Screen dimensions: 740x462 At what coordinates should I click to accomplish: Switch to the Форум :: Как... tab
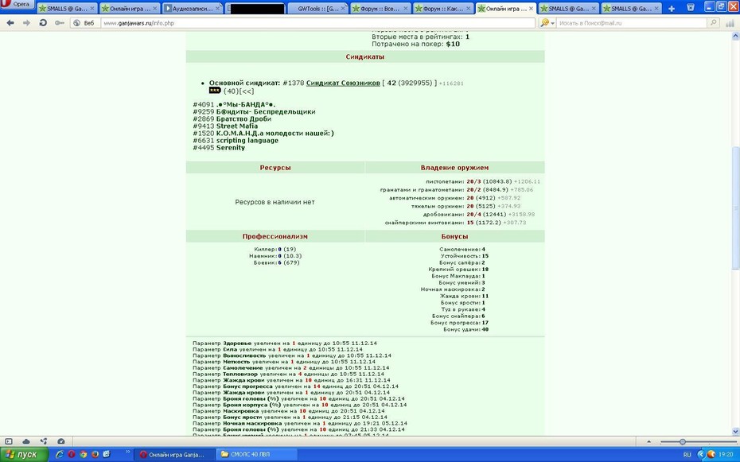click(x=443, y=9)
